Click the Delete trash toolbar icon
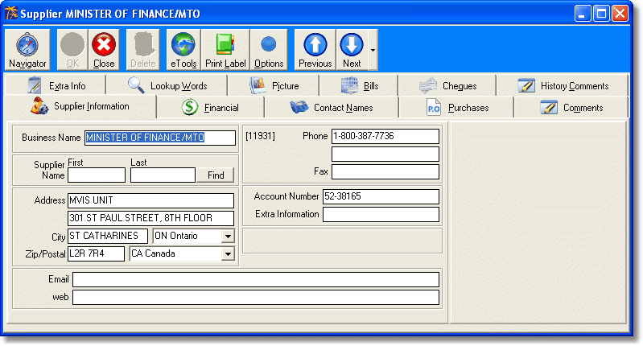The image size is (643, 346). pyautogui.click(x=142, y=50)
